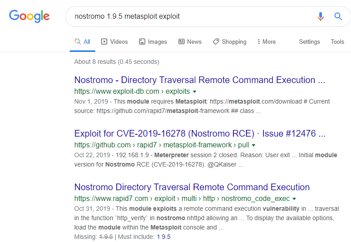Click the strikethrough Missing 1.9.5 text
Image resolution: width=351 pixels, height=242 pixels.
(106, 237)
